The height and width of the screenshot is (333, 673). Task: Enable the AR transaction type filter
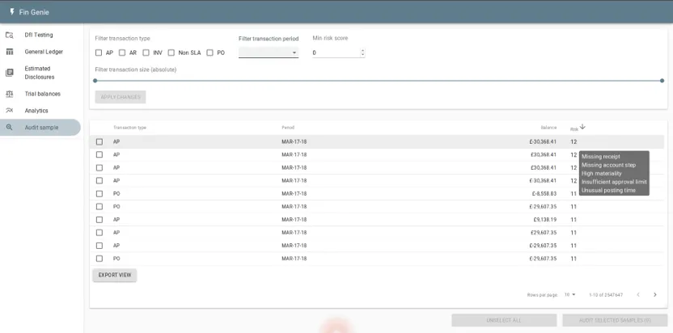tap(122, 53)
